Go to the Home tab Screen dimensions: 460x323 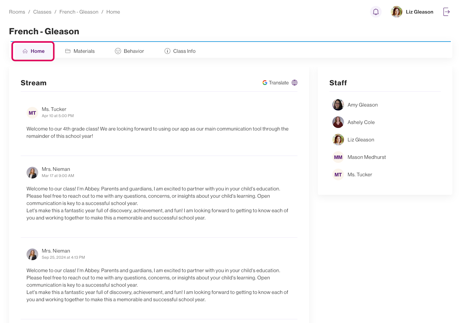33,51
